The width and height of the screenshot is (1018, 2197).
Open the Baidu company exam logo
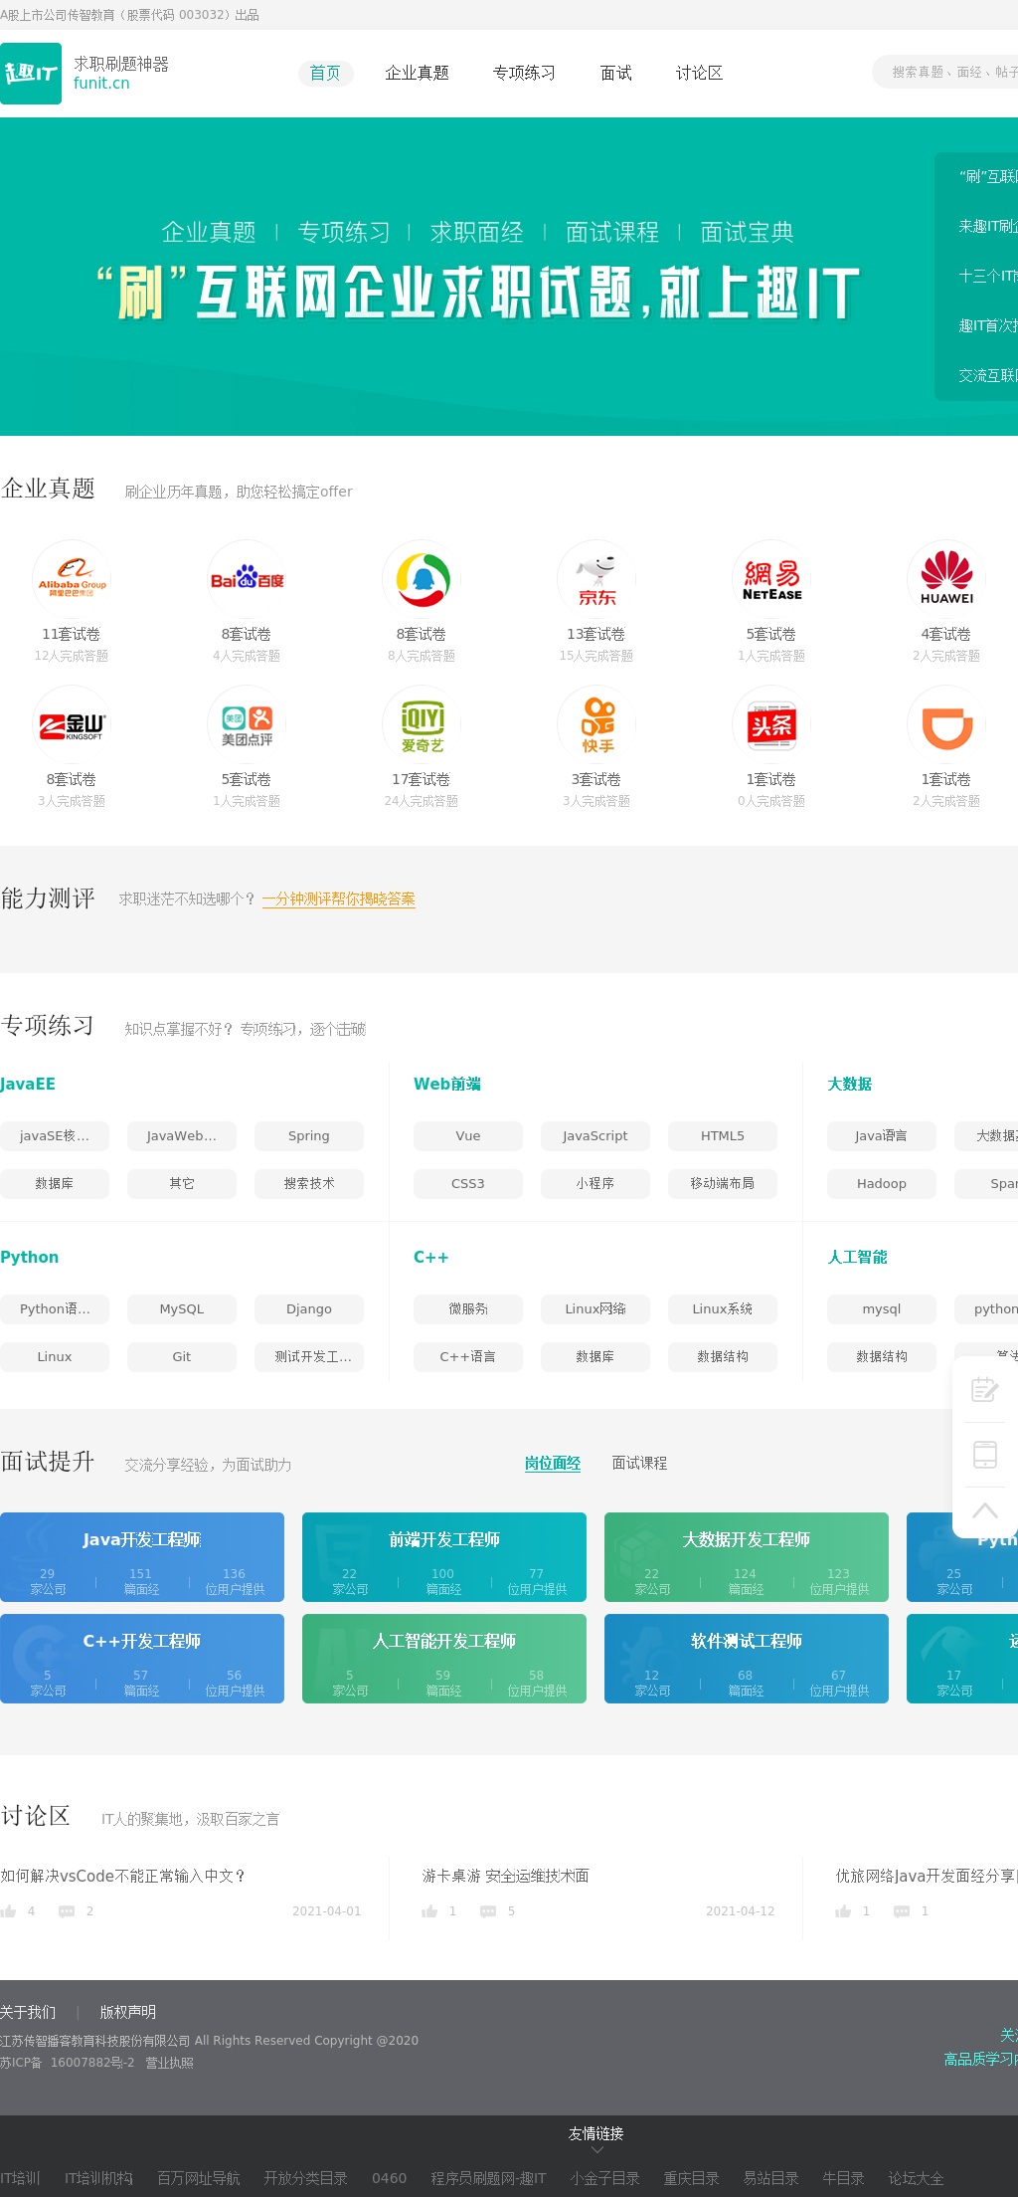pos(247,579)
